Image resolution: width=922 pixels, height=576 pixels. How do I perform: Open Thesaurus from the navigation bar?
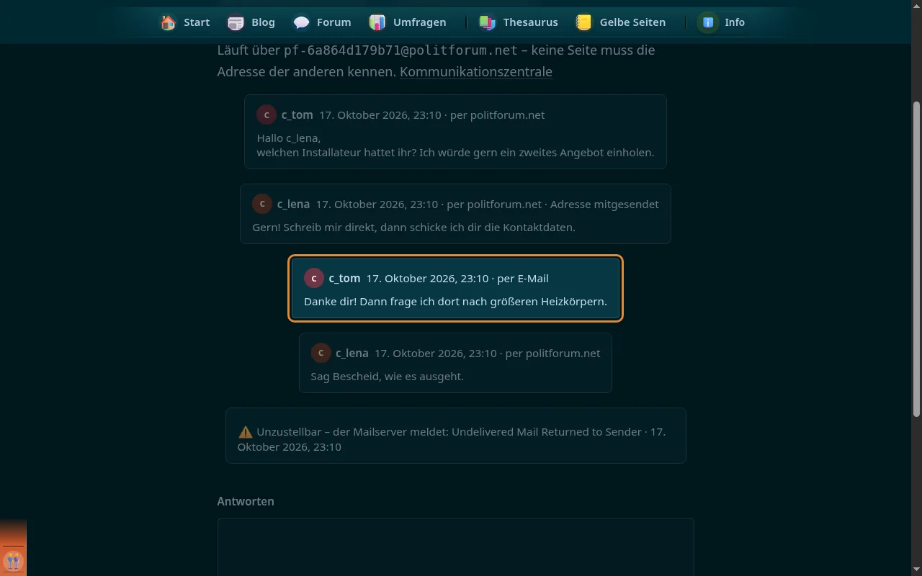click(519, 22)
